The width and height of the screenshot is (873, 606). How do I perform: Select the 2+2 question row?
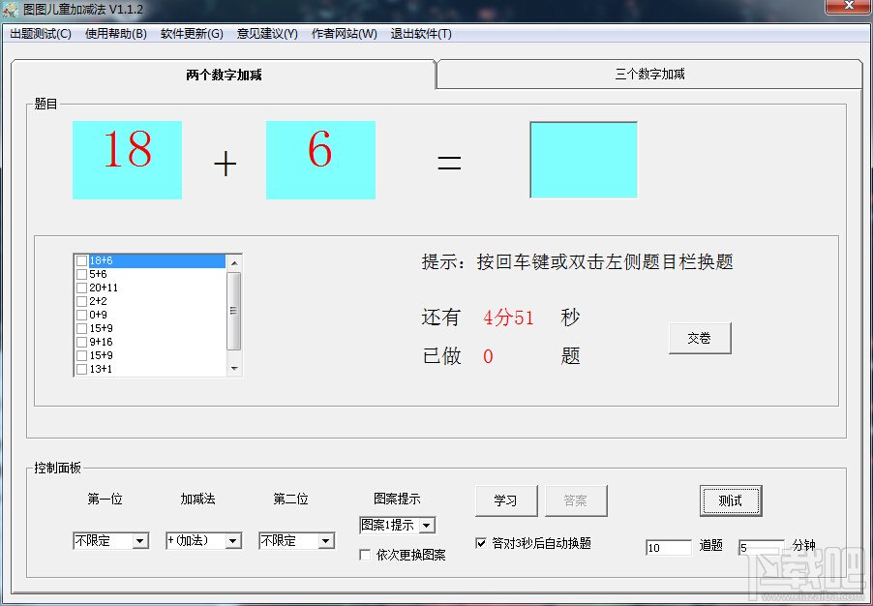150,301
